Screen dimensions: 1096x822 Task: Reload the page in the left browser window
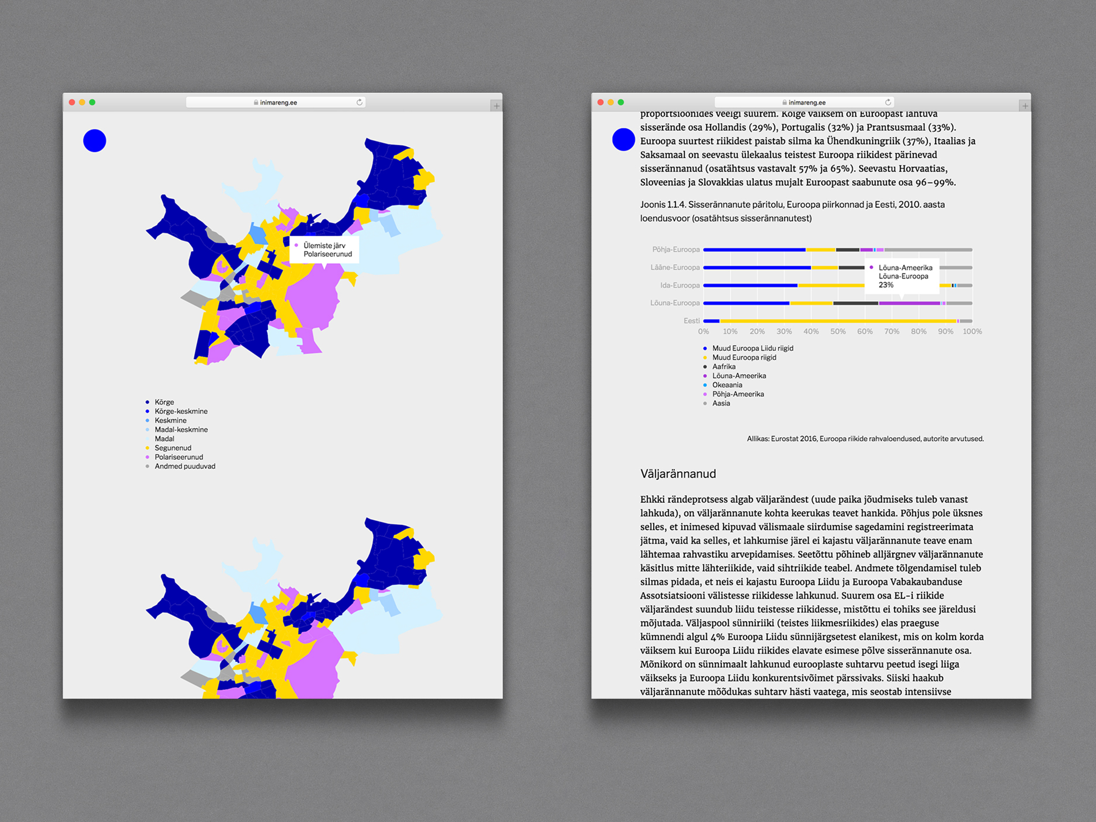pos(360,102)
